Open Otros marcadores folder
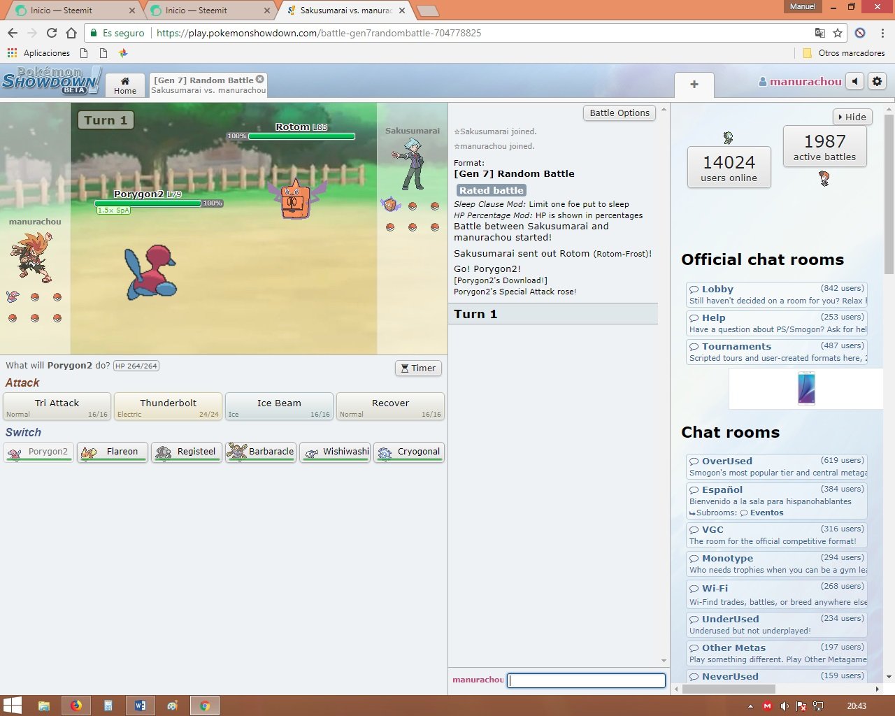Screen dimensions: 895x716 pyautogui.click(x=844, y=53)
